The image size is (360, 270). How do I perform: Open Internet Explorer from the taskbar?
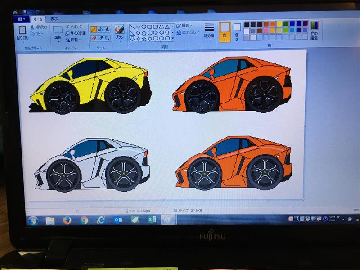click(x=101, y=220)
